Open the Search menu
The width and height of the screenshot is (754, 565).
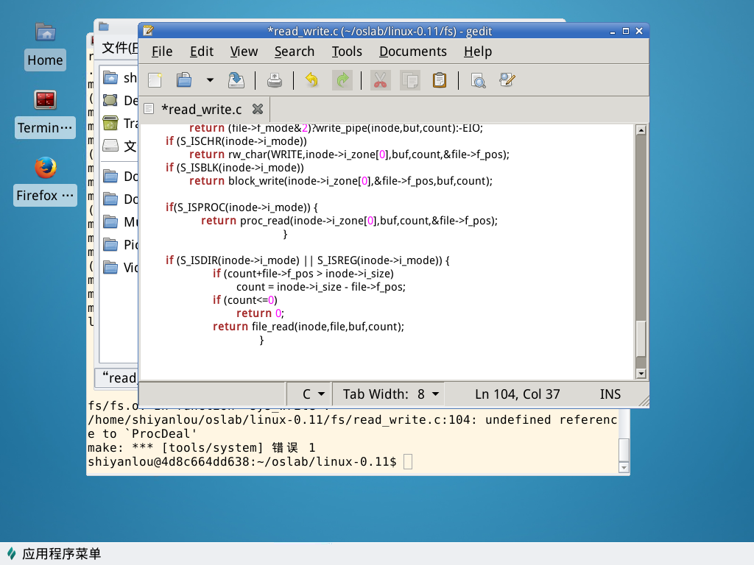tap(294, 51)
